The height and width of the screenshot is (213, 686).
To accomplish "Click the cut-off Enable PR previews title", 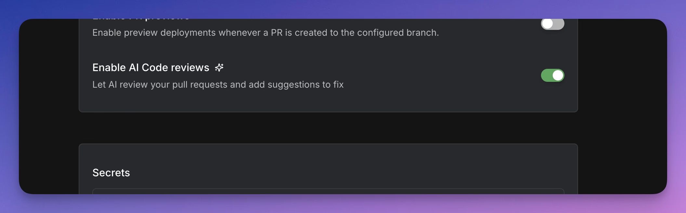I will [x=141, y=19].
